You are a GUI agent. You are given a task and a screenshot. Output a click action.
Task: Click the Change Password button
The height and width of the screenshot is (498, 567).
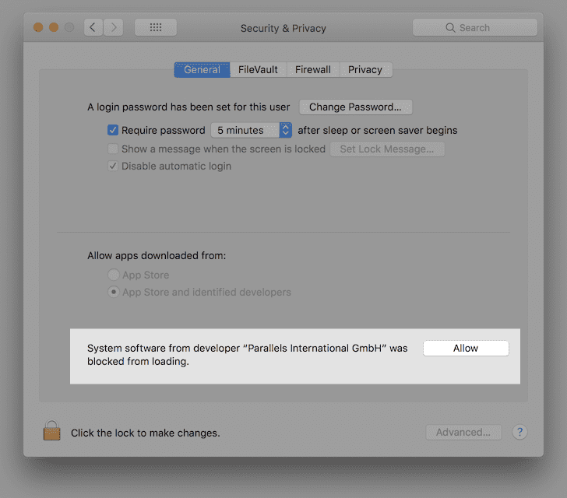[355, 107]
